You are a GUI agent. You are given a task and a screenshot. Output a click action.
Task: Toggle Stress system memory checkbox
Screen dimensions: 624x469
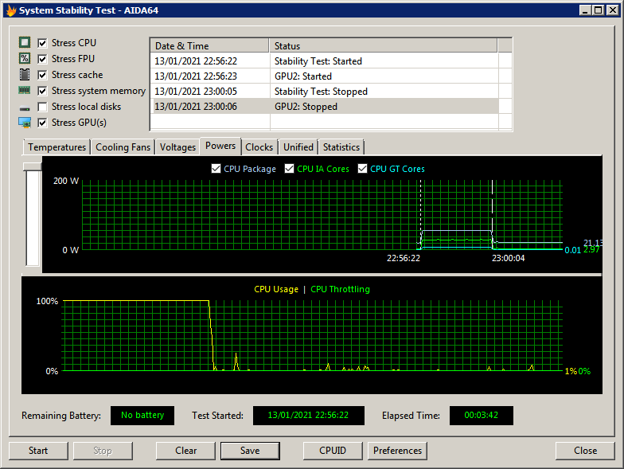click(x=43, y=91)
